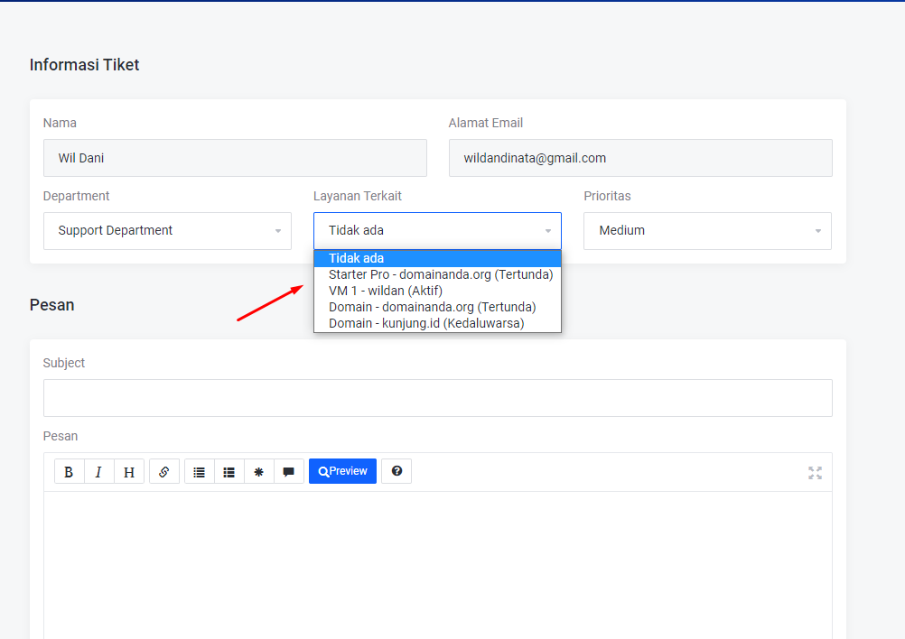The height and width of the screenshot is (639, 905).
Task: Insert an ordered list
Action: [x=229, y=472]
